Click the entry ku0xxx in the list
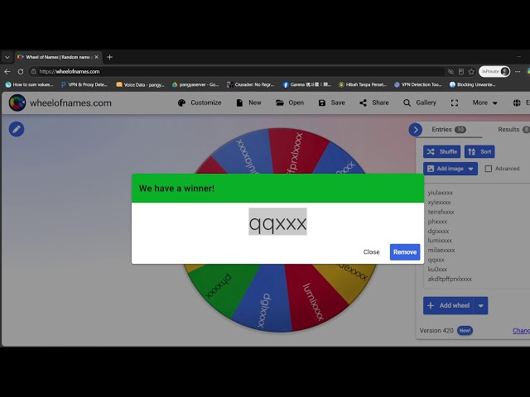 pos(437,269)
